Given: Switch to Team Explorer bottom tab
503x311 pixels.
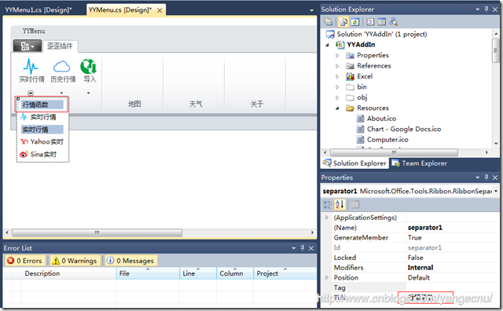Looking at the screenshot, I should coord(419,163).
